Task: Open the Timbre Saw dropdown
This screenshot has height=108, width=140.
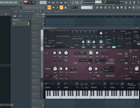Action: tap(58, 46)
